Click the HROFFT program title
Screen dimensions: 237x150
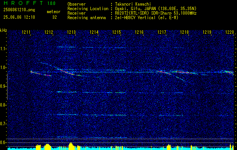click(23, 3)
